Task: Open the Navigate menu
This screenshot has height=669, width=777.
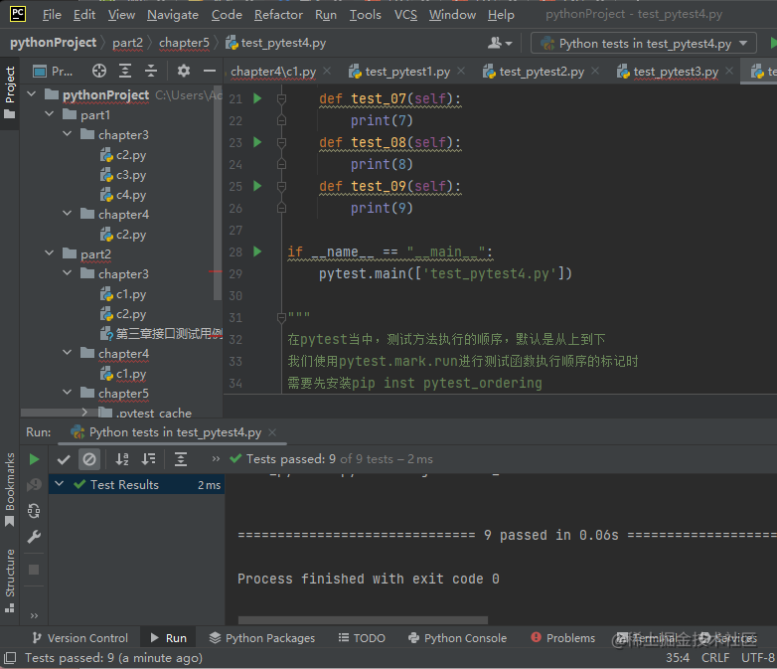Action: pos(173,15)
